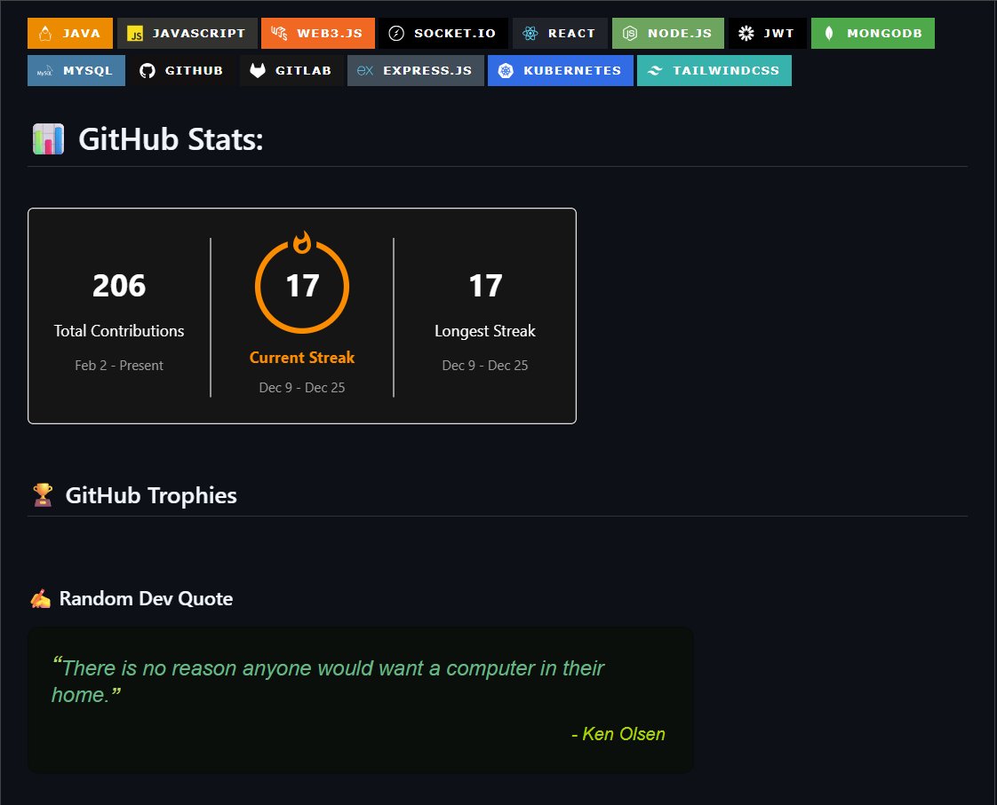
Task: Select the Socket.io badge
Action: tap(443, 33)
